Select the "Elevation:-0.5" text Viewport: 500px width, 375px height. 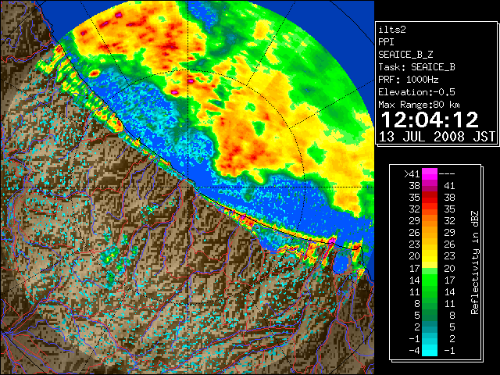click(x=416, y=92)
